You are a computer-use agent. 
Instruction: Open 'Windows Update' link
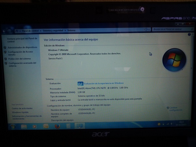pyautogui.click(x=20, y=112)
